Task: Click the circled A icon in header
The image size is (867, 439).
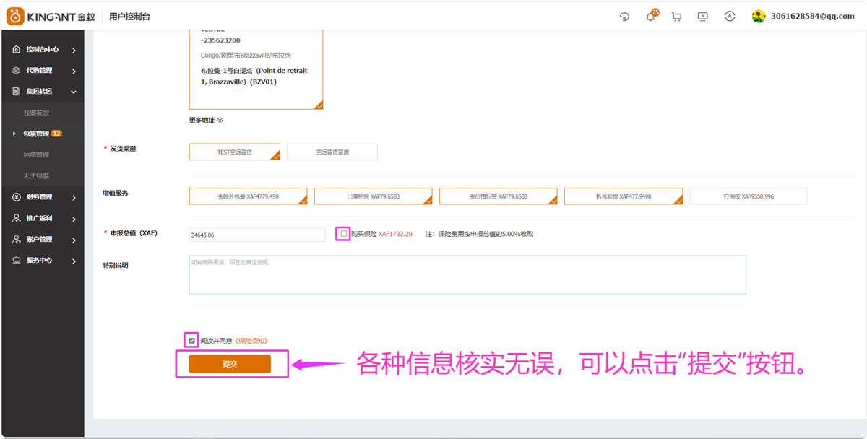Action: (x=730, y=16)
